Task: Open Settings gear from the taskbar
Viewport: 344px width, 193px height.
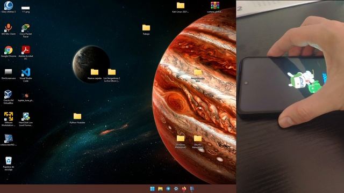Action: 176,189
